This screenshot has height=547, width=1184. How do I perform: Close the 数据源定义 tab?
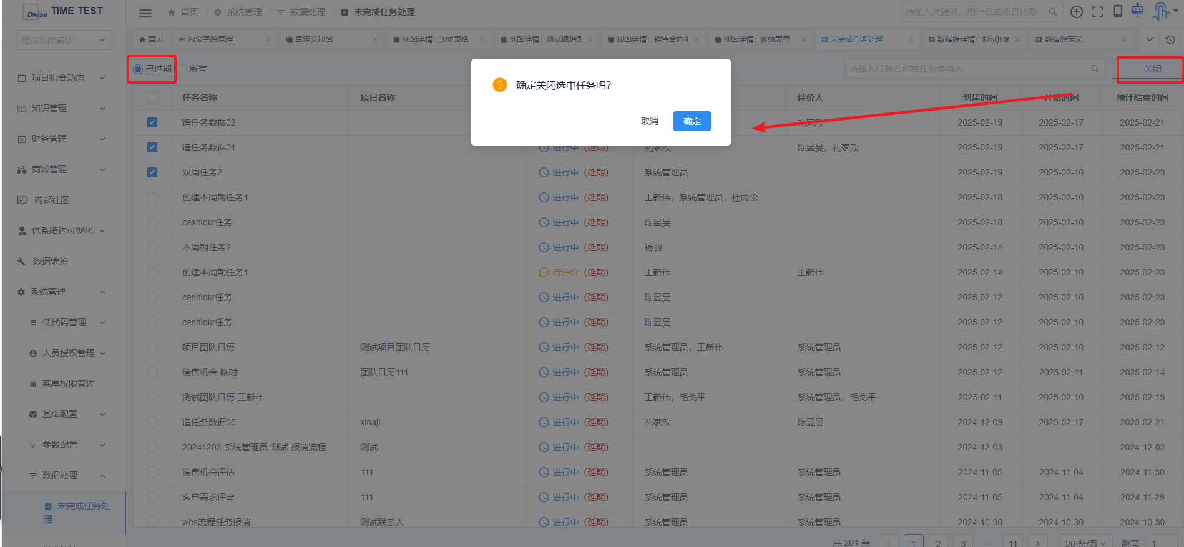[1125, 39]
